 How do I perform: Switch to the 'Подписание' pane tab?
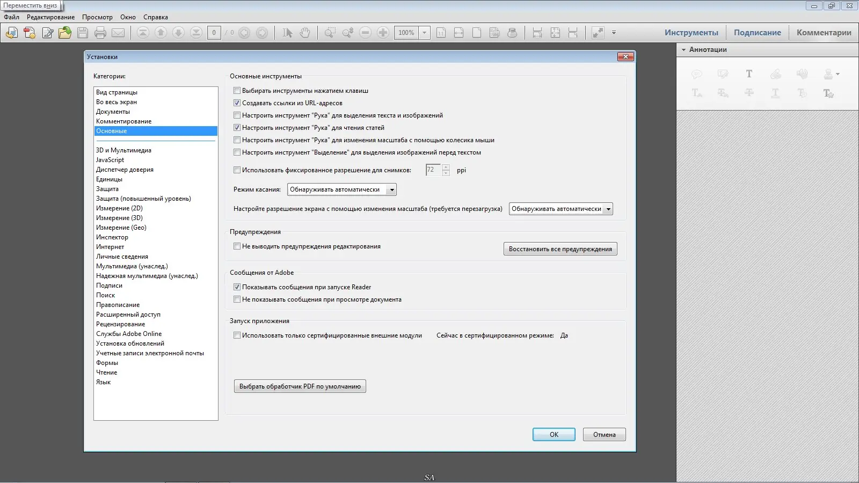coord(758,33)
